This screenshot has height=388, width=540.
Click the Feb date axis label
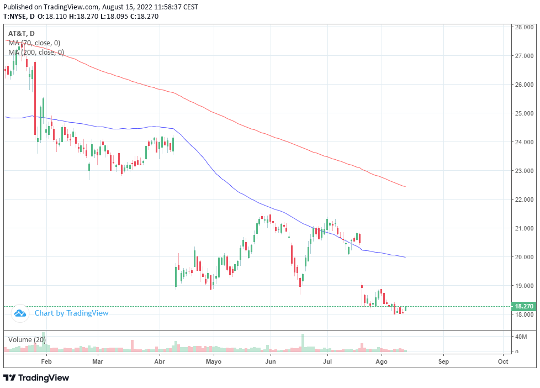(x=46, y=361)
